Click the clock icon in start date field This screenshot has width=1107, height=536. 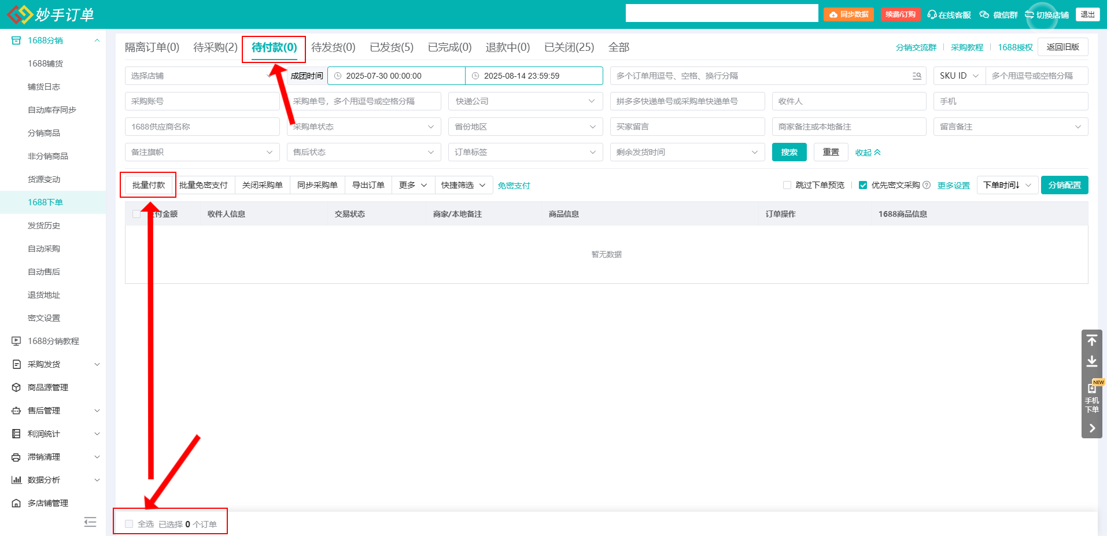tap(338, 76)
